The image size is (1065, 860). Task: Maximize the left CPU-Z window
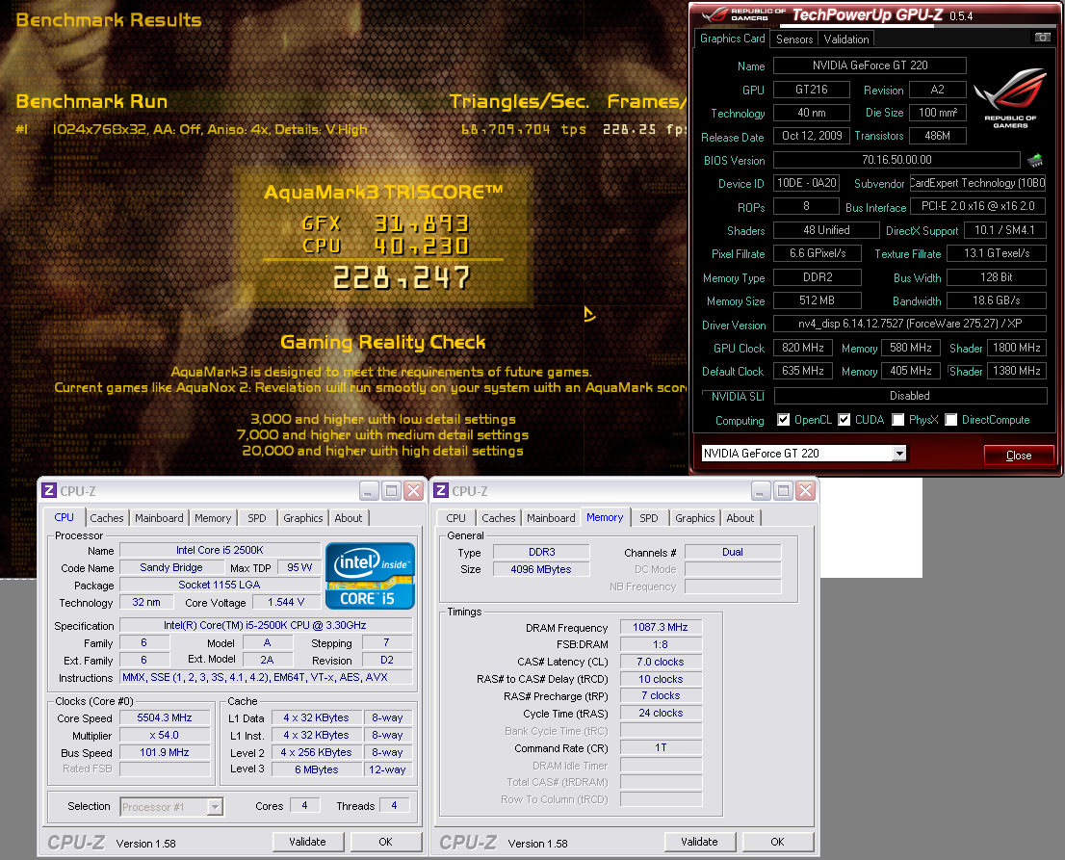391,490
